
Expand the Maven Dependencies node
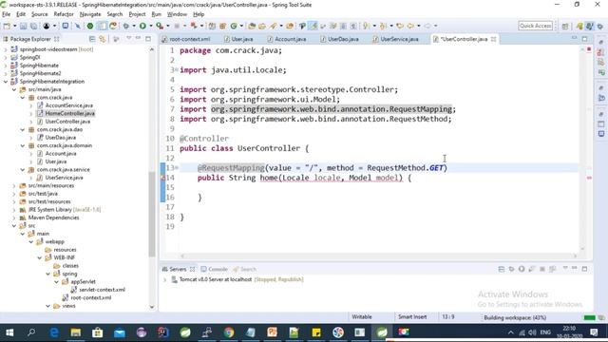14,218
